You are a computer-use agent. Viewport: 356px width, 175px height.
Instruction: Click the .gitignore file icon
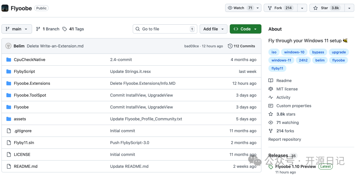click(x=9, y=131)
